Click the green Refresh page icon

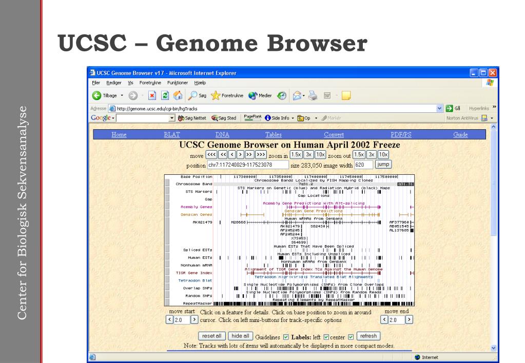165,96
